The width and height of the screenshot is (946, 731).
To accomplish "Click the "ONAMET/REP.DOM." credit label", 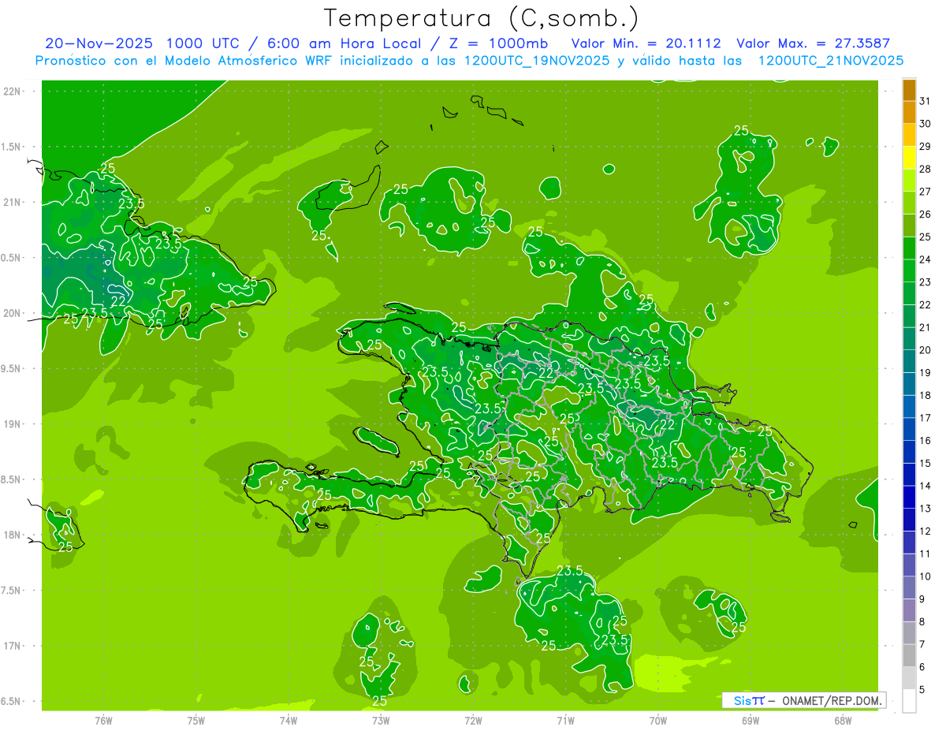I will pyautogui.click(x=831, y=700).
